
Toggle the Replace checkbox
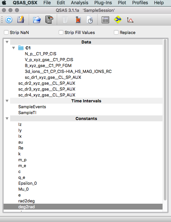(x=116, y=32)
